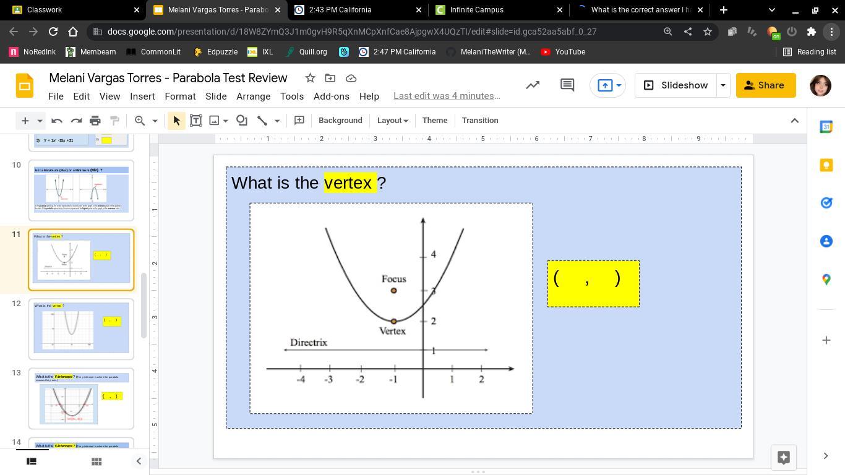Viewport: 845px width, 475px height.
Task: Add a comment using toolbar icon
Action: pos(299,121)
